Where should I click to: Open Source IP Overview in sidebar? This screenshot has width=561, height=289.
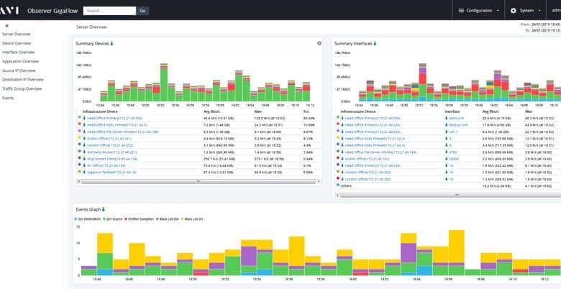coord(19,70)
